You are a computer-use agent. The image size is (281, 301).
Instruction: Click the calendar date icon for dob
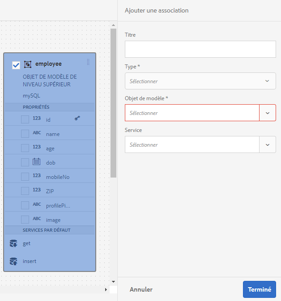point(37,161)
